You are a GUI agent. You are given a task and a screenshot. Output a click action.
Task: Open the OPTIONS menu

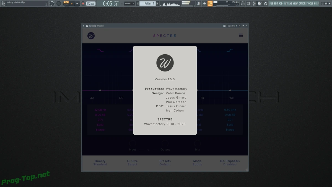pyautogui.click(x=303, y=4)
